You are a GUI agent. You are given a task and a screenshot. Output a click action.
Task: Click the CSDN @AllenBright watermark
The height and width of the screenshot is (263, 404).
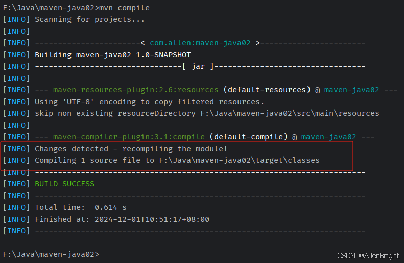368,256
